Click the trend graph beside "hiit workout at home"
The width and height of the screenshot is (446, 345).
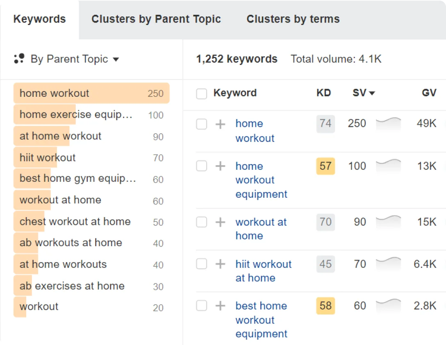click(388, 264)
